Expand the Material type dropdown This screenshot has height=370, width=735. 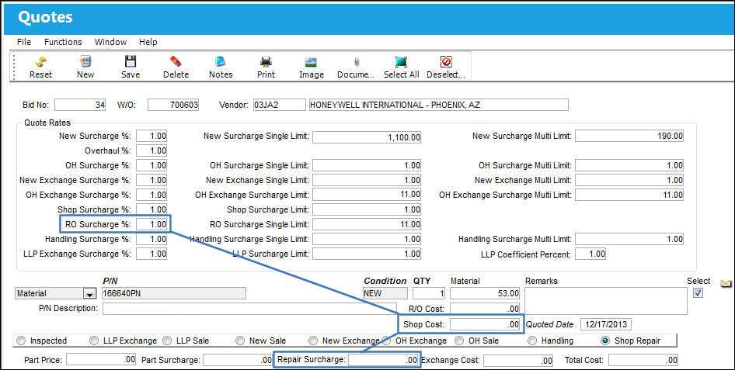tap(89, 294)
